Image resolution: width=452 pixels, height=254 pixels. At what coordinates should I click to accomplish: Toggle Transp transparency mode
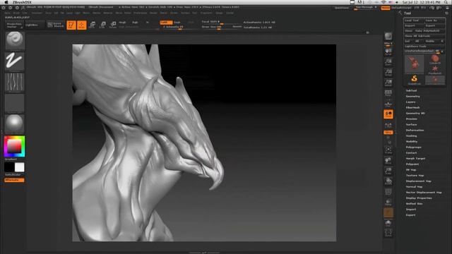pos(388,202)
